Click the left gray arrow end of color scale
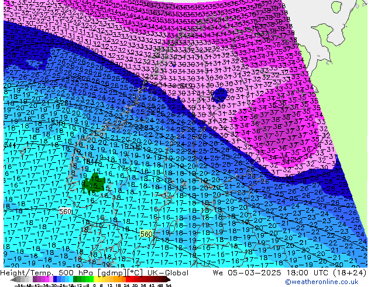371x287 pixels. tap(13, 280)
